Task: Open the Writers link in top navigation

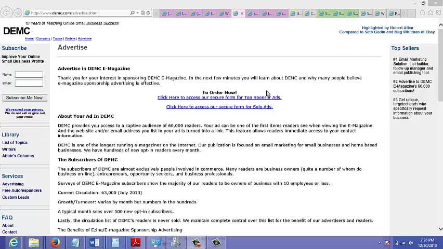Action: click(x=70, y=38)
